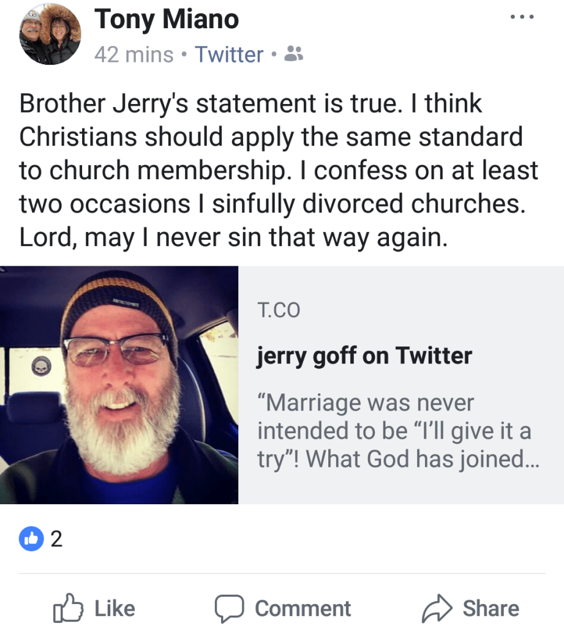The image size is (564, 626).
Task: Click the speech bubble Comment icon
Action: tap(229, 608)
